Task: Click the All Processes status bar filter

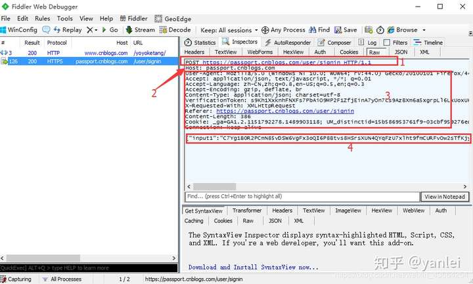Action: tap(62, 279)
